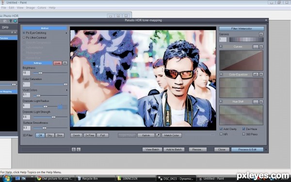The width and height of the screenshot is (291, 182).
Task: Open the Edit menu in Paint
Action: 11,8
